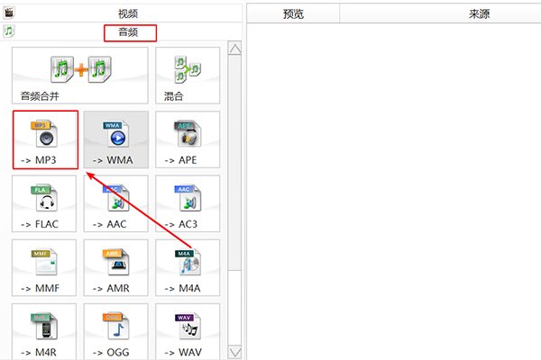The image size is (541, 360).
Task: Click the format list scroll-down arrow
Action: tap(235, 352)
